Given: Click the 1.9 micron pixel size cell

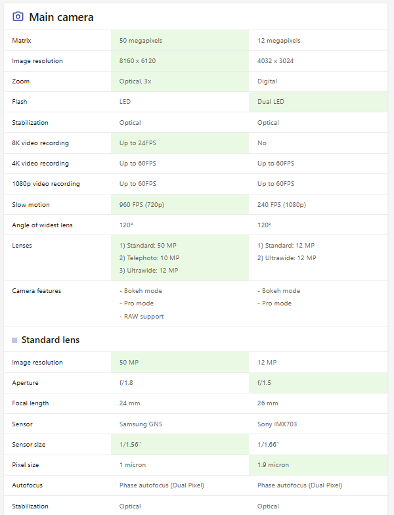Looking at the screenshot, I should click(318, 465).
